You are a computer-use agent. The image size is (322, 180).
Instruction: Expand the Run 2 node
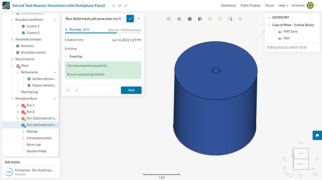(18, 112)
